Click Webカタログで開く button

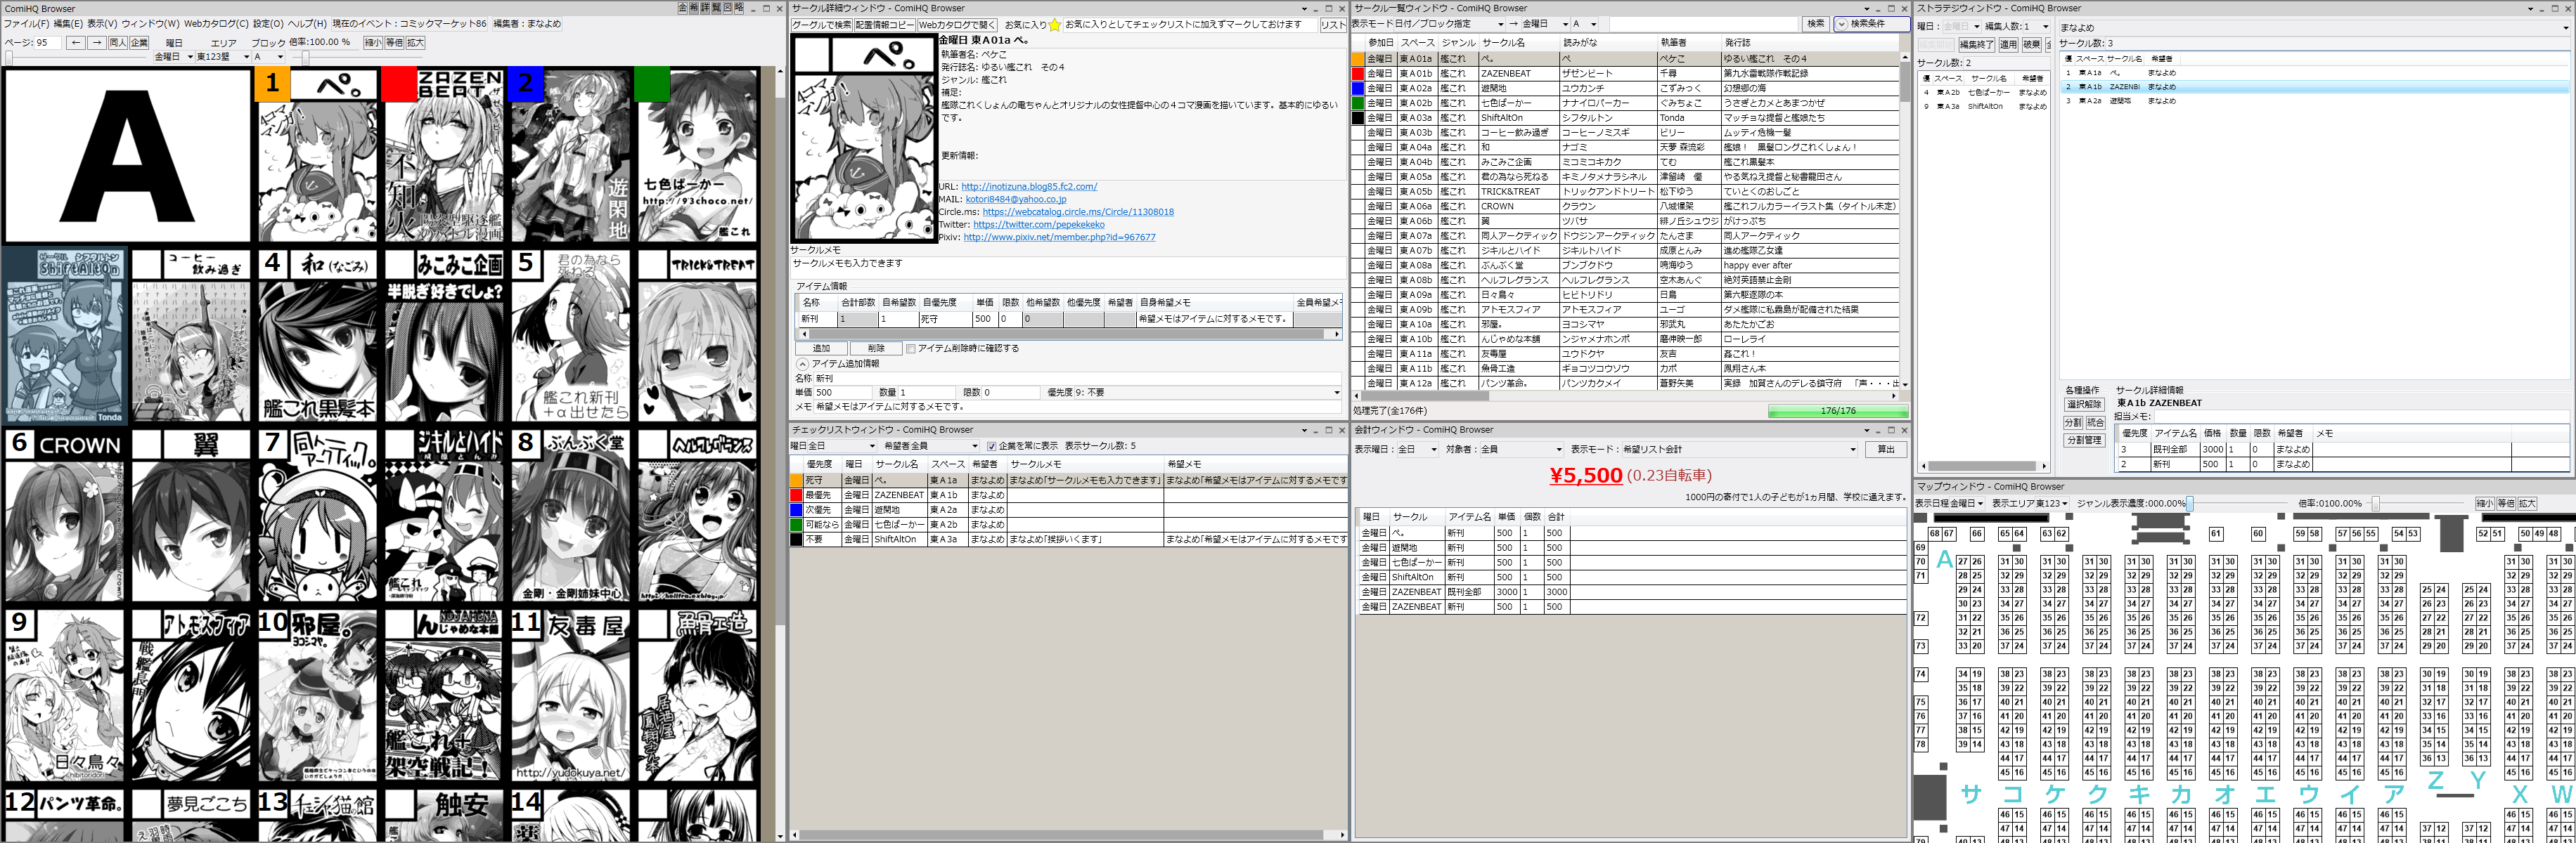tap(957, 25)
